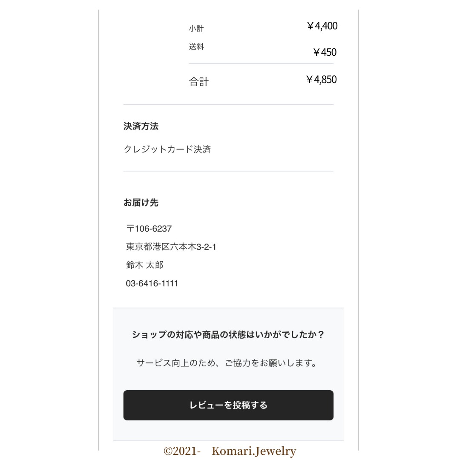The image size is (460, 460).
Task: Click the address 東京都港区六本木3-2-1
Action: (171, 247)
